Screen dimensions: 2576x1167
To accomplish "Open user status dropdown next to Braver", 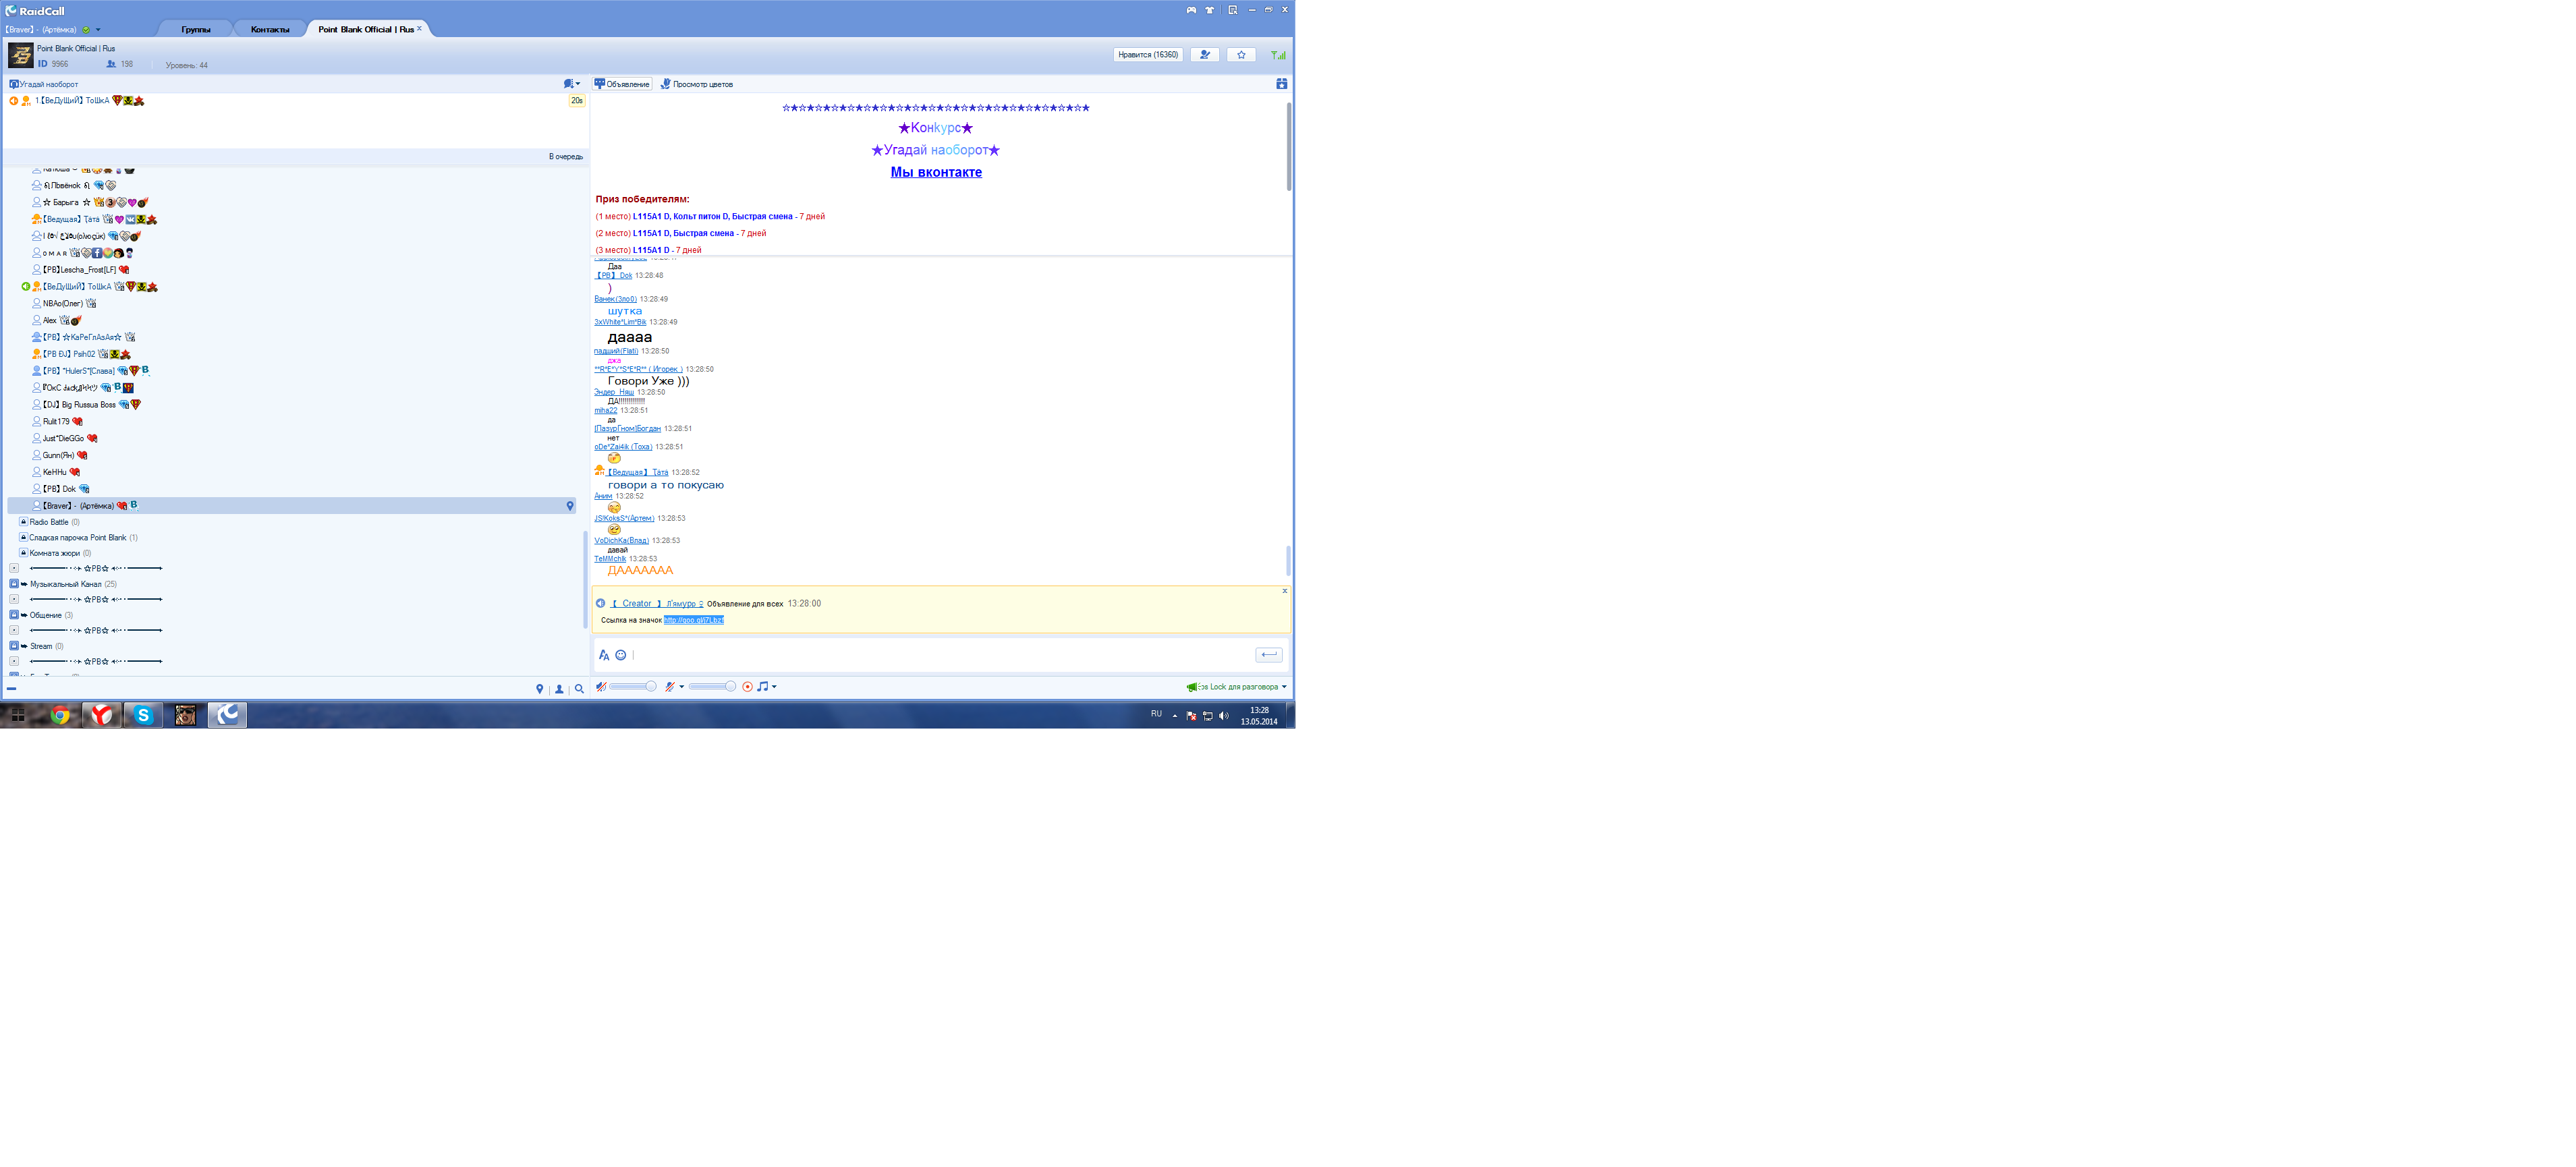I will 98,30.
